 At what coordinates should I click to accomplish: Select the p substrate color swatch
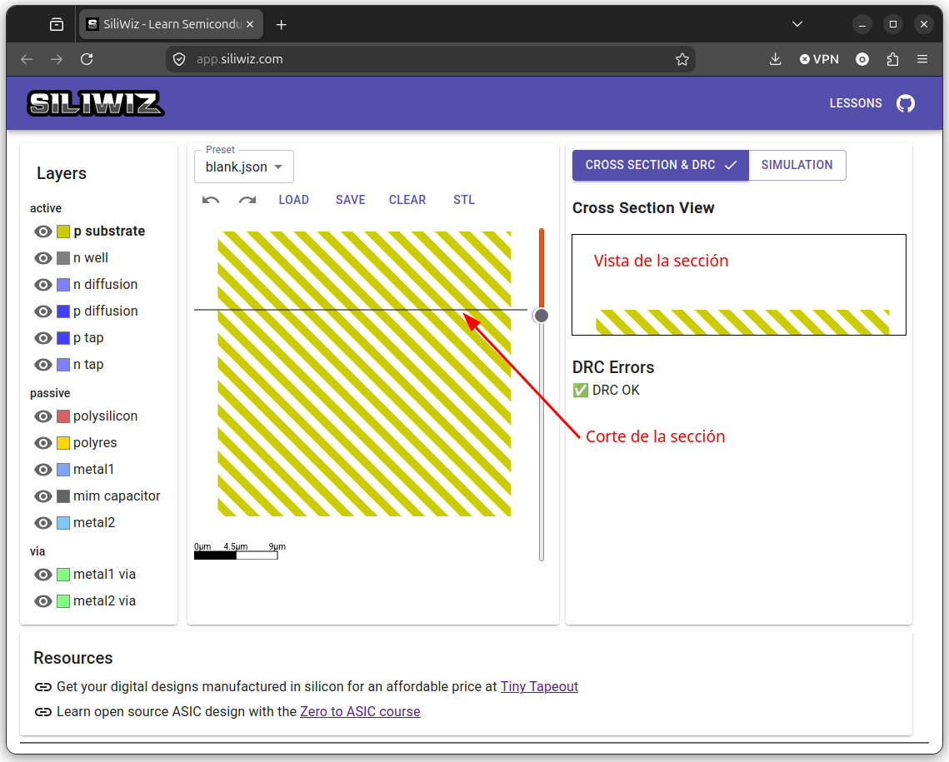pos(63,232)
